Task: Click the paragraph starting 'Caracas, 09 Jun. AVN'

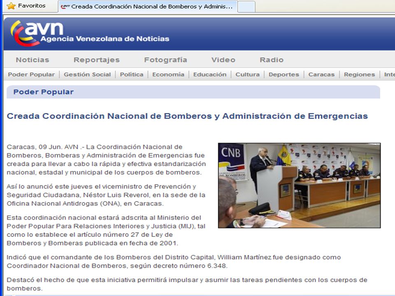Action: click(x=106, y=160)
